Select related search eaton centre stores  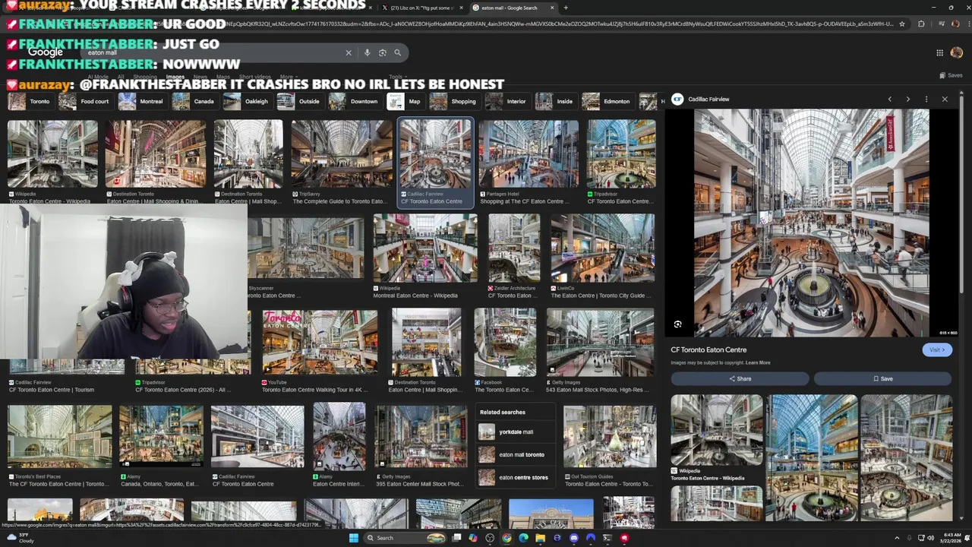[x=516, y=477]
